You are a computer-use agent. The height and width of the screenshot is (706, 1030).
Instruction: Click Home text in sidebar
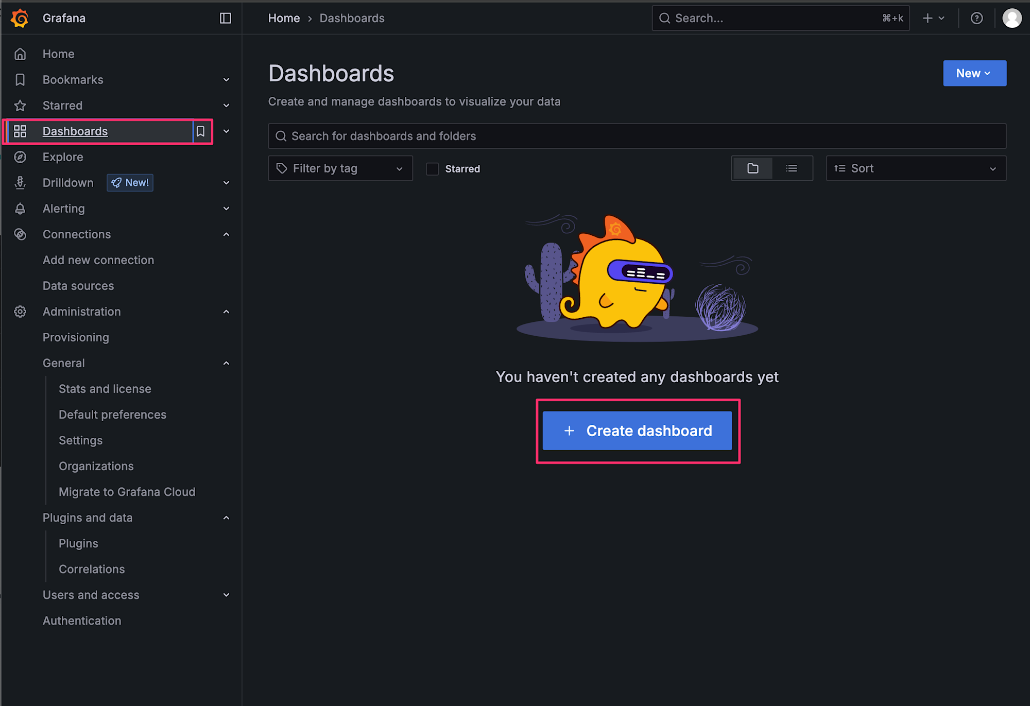pos(58,54)
